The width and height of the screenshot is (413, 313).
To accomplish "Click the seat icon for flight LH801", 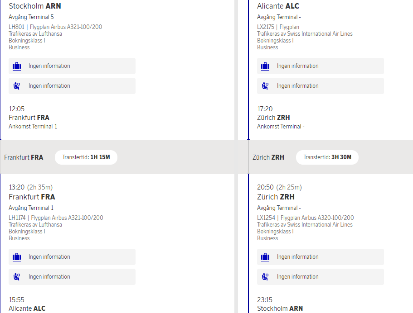I will 17,86.
